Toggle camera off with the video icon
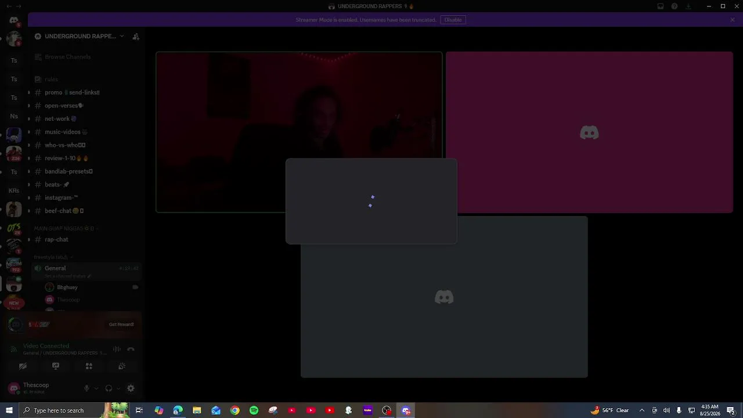 [23, 366]
